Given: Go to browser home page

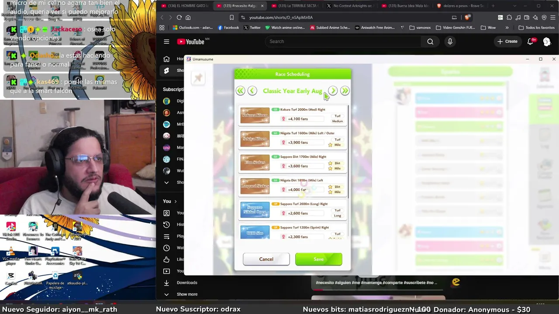Looking at the screenshot, I should pyautogui.click(x=188, y=17).
